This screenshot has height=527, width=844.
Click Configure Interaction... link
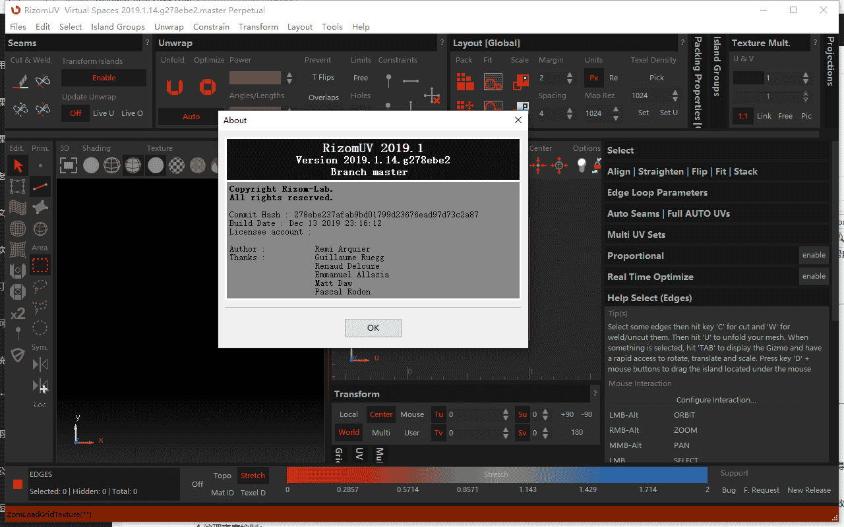(715, 400)
